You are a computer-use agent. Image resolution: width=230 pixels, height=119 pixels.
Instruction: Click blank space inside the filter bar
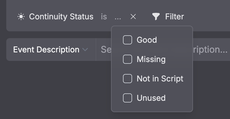[x=208, y=17]
